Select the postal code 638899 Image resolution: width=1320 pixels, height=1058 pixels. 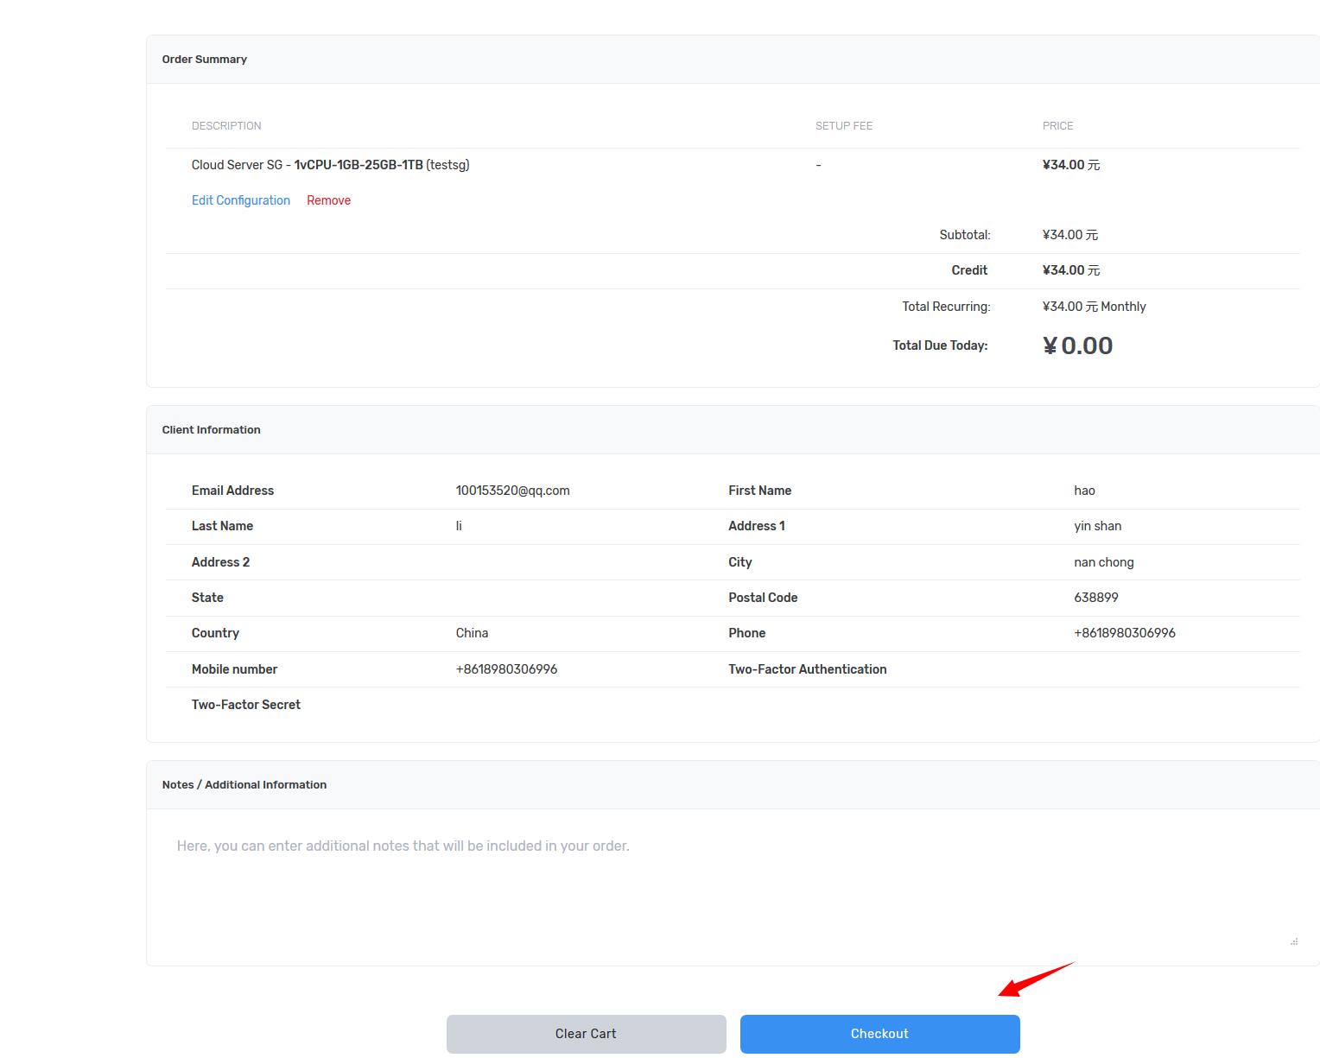click(x=1095, y=598)
